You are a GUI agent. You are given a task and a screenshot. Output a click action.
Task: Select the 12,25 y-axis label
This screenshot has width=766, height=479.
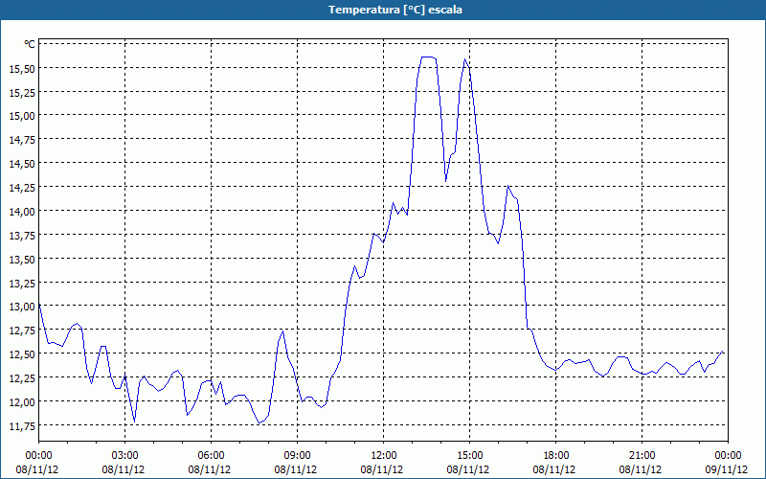pyautogui.click(x=22, y=377)
